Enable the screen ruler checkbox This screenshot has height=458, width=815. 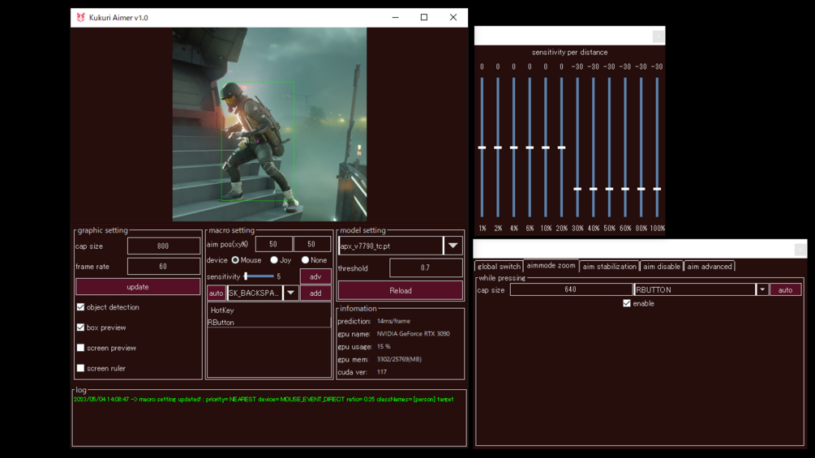tap(80, 368)
